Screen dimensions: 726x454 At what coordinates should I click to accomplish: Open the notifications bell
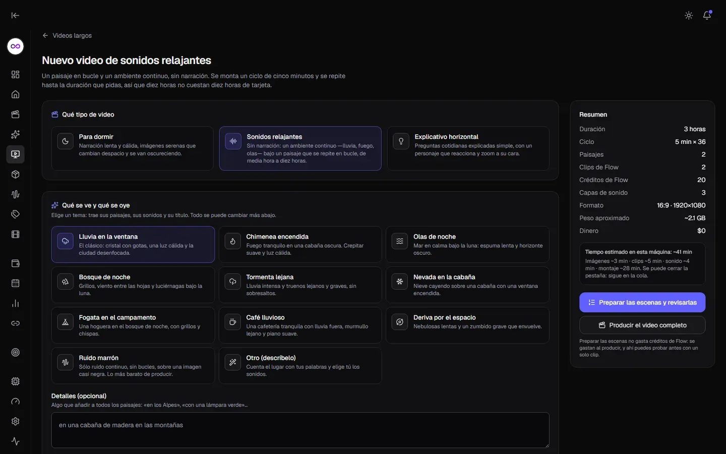[x=707, y=15]
